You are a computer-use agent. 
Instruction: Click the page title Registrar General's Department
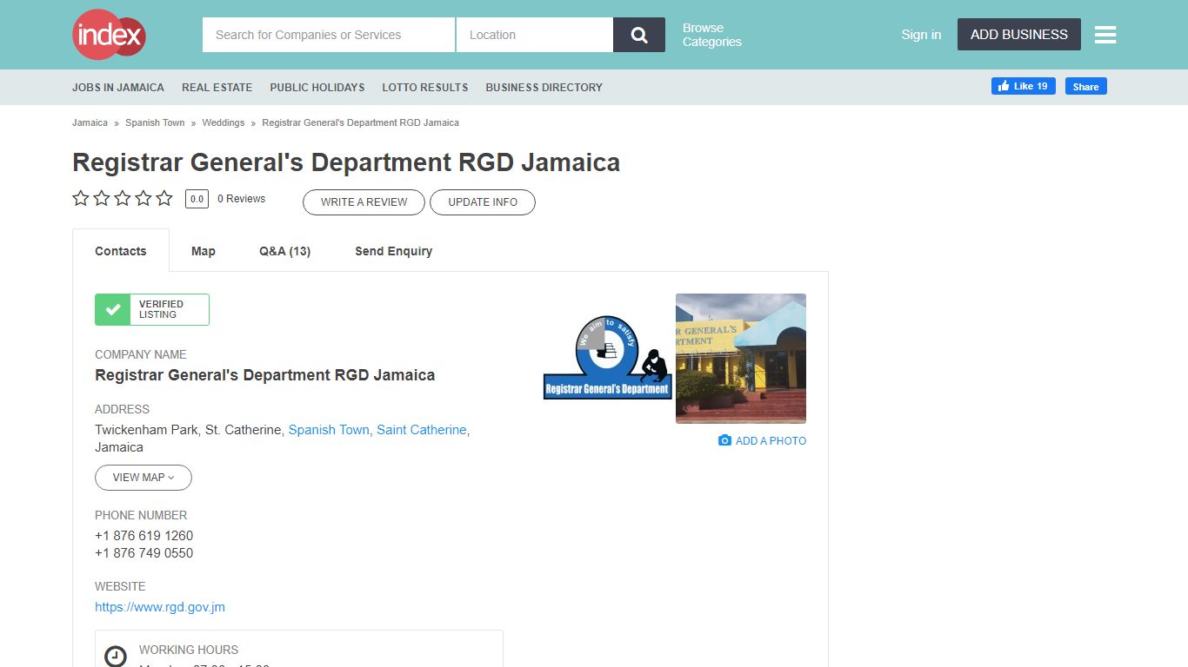pyautogui.click(x=346, y=162)
